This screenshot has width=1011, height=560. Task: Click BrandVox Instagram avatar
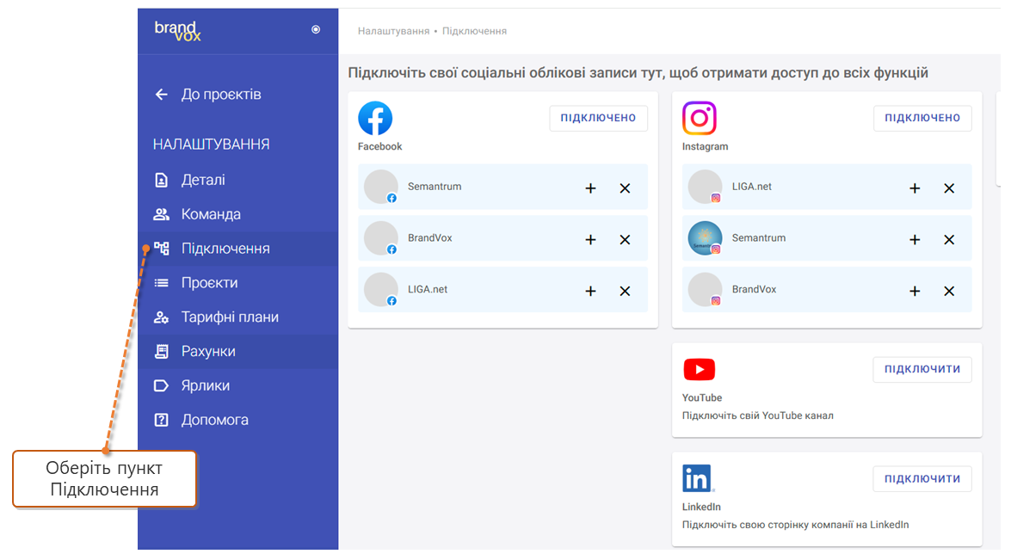tap(706, 290)
